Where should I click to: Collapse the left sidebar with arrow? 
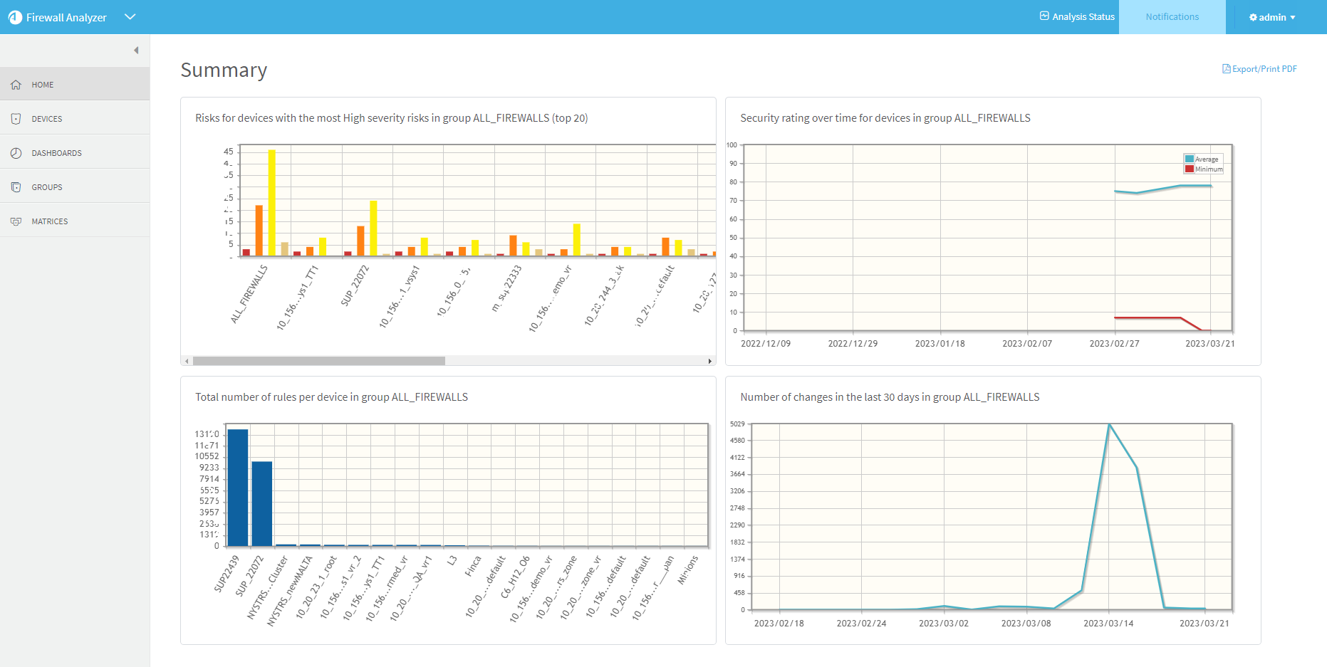point(136,51)
